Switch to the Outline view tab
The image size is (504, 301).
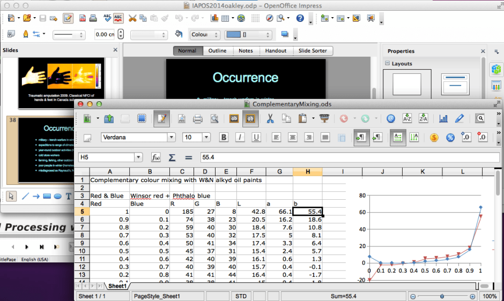(x=217, y=51)
